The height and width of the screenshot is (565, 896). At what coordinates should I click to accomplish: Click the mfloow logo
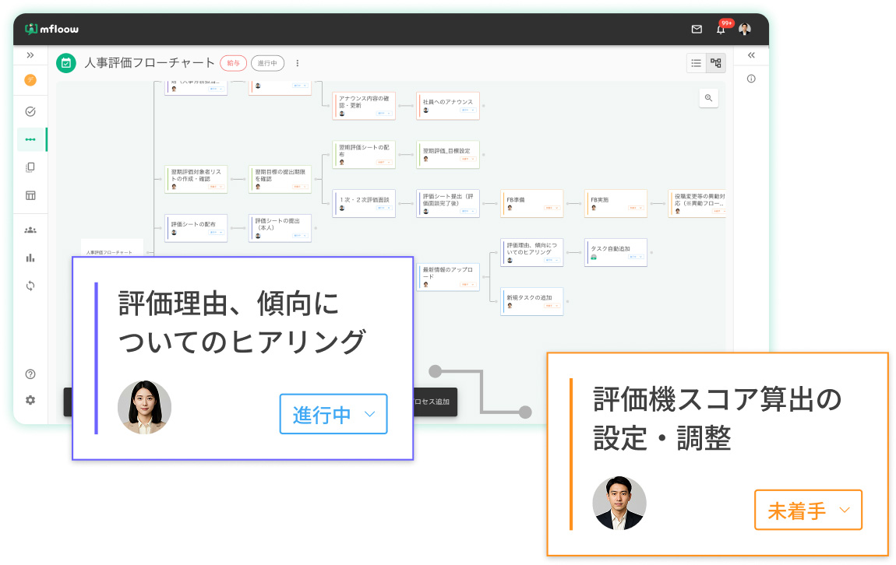click(51, 29)
